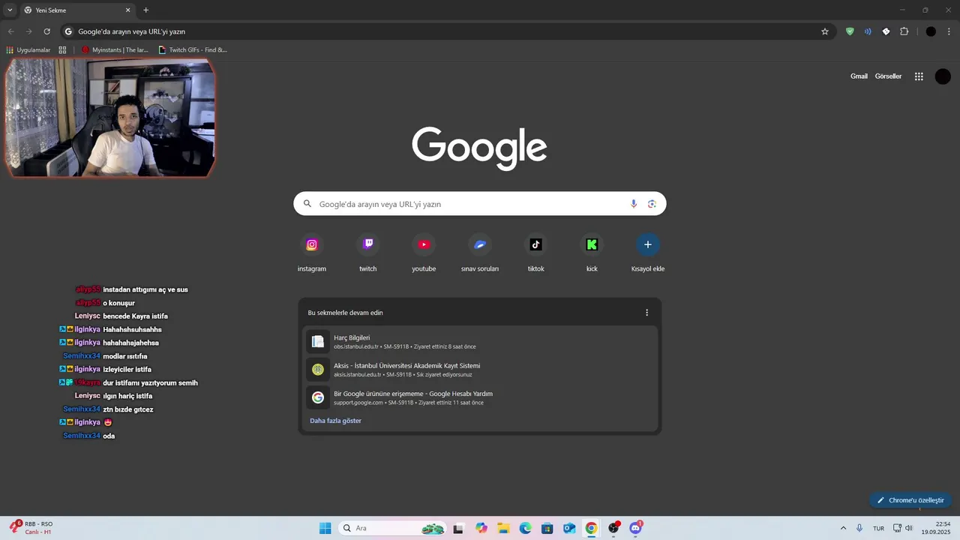Click Chrome'u özelleştir button
The height and width of the screenshot is (540, 960).
pyautogui.click(x=910, y=500)
